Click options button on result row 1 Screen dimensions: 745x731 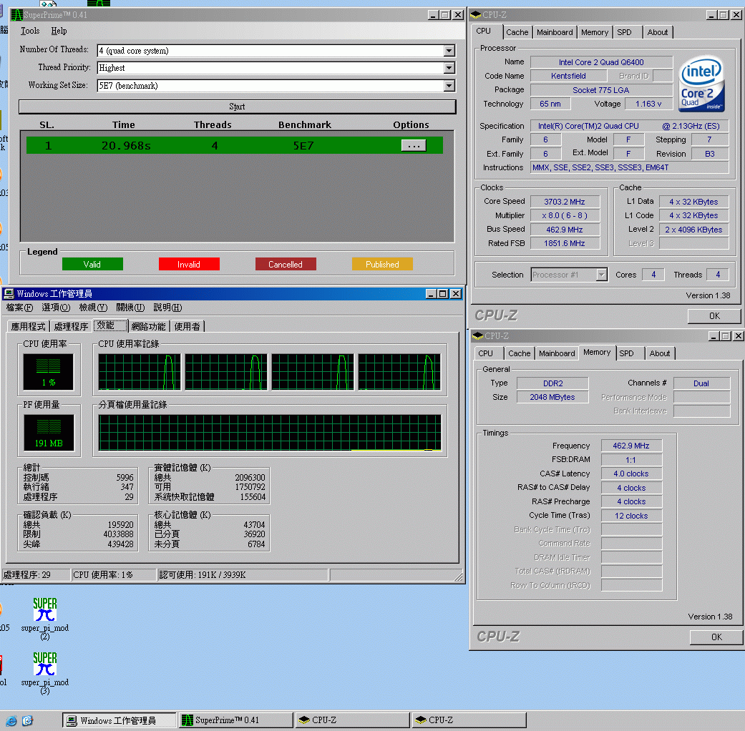point(414,145)
